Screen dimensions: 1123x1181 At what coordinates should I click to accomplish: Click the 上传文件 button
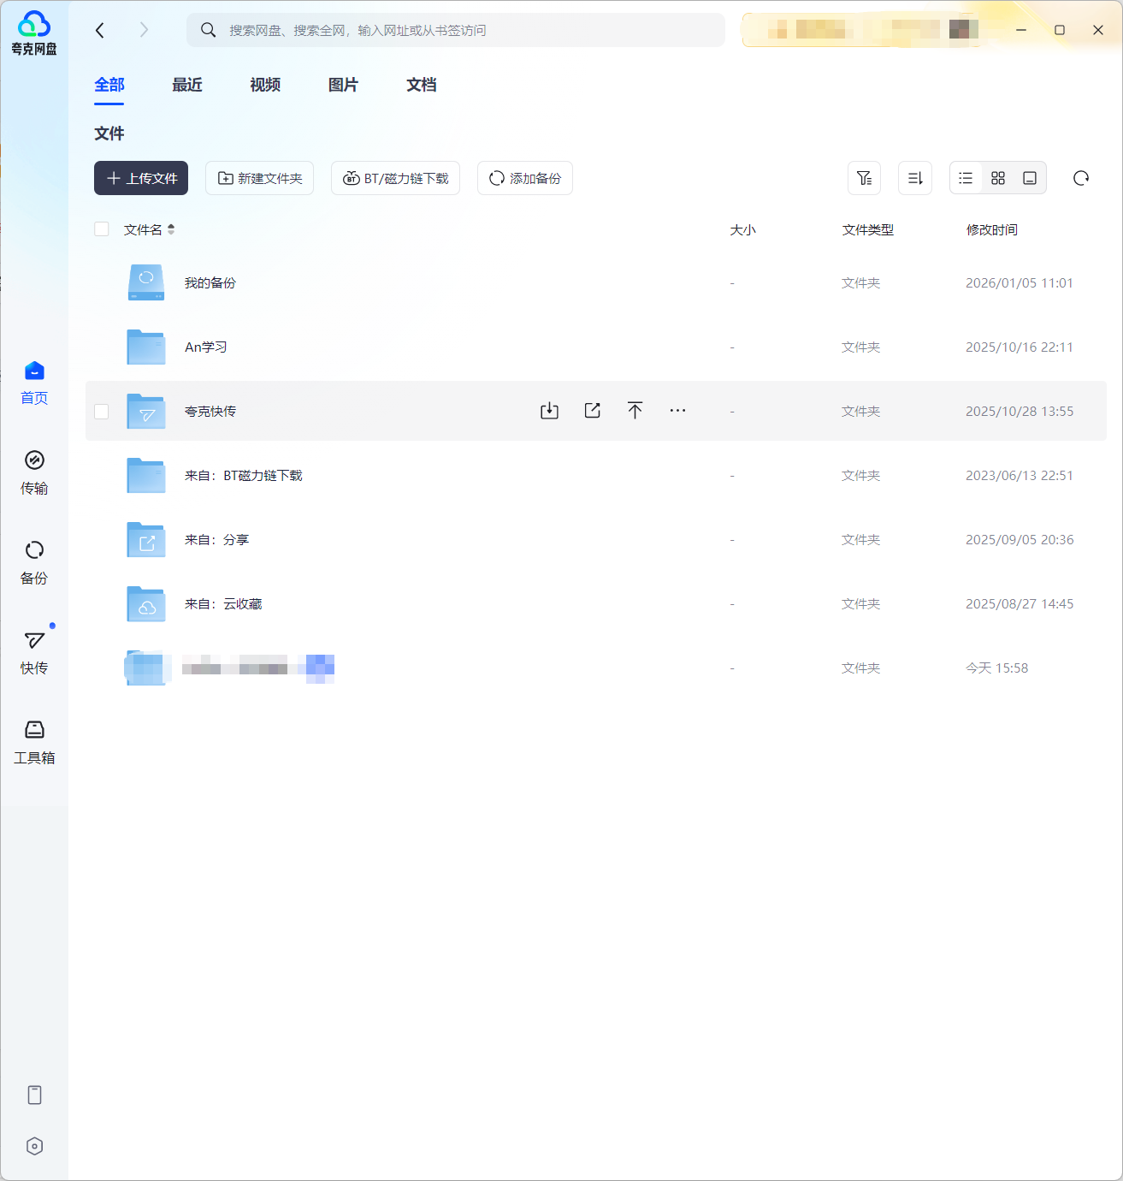point(141,178)
